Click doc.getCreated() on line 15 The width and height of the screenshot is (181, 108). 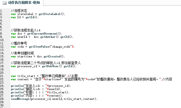pyautogui.click(x=51, y=57)
